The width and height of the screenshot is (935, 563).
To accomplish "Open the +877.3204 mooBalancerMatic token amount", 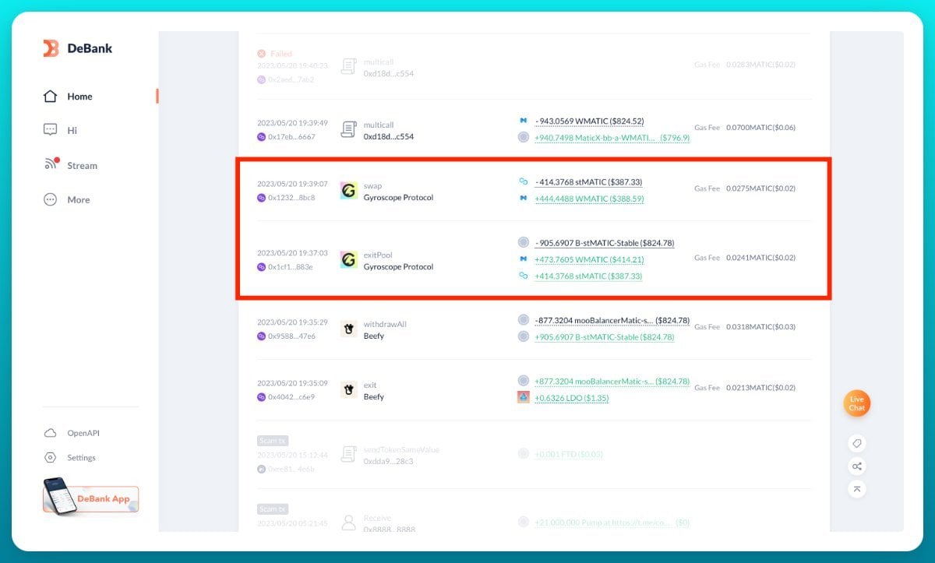I will (x=612, y=381).
